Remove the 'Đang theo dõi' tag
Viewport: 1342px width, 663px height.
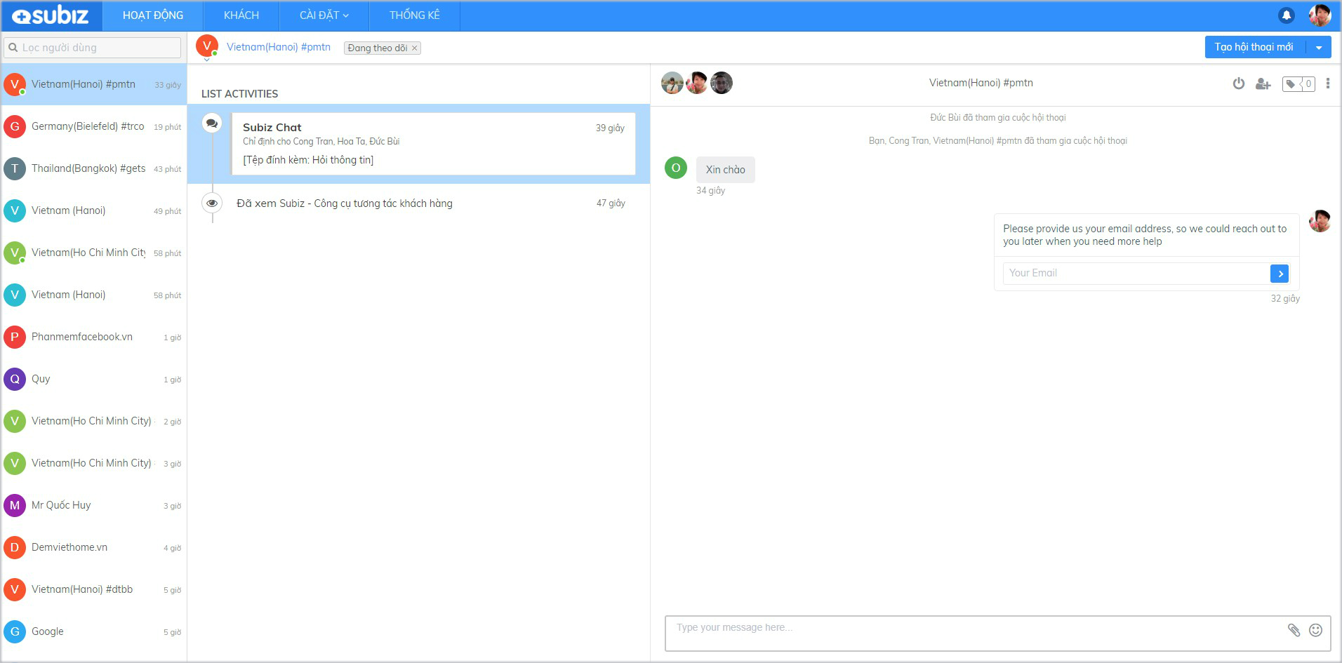415,48
